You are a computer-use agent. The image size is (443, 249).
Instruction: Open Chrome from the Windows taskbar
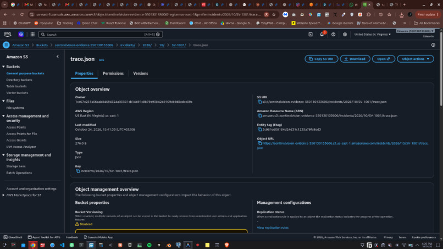point(33,245)
